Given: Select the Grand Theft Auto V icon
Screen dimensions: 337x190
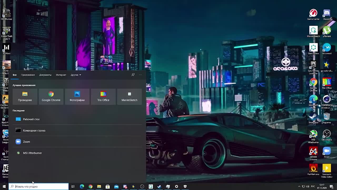Looking at the screenshot, I should pos(6,33).
